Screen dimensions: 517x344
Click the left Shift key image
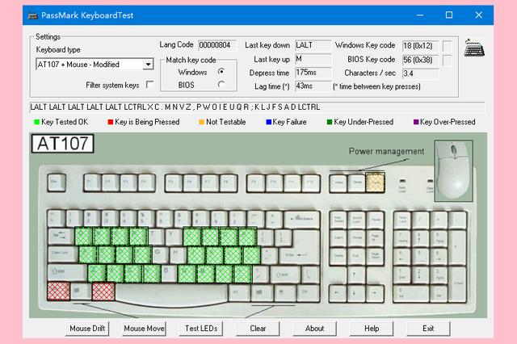pos(67,273)
